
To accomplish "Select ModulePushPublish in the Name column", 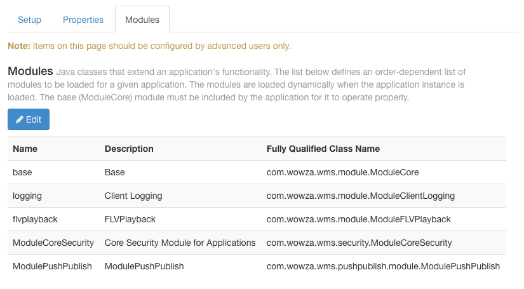I will click(x=52, y=266).
